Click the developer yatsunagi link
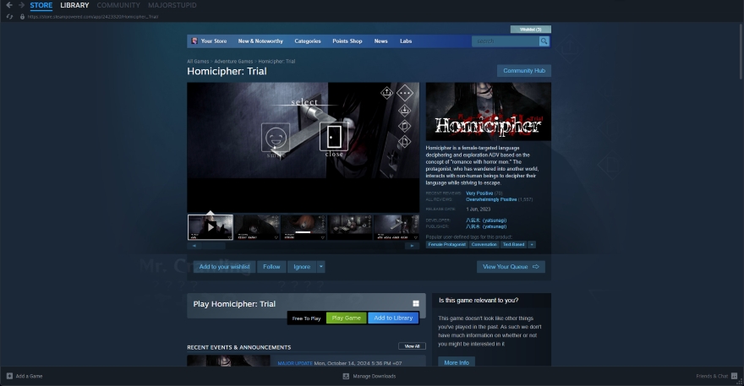Screen dimensions: 744x386 [486, 220]
